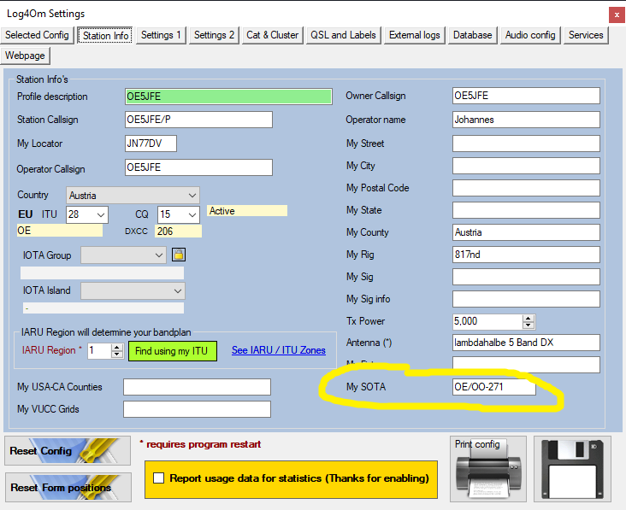Close the Log4Om Settings window
This screenshot has width=626, height=510.
(617, 15)
